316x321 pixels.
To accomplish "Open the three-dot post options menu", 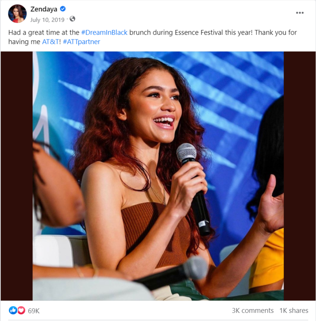I will [x=300, y=13].
